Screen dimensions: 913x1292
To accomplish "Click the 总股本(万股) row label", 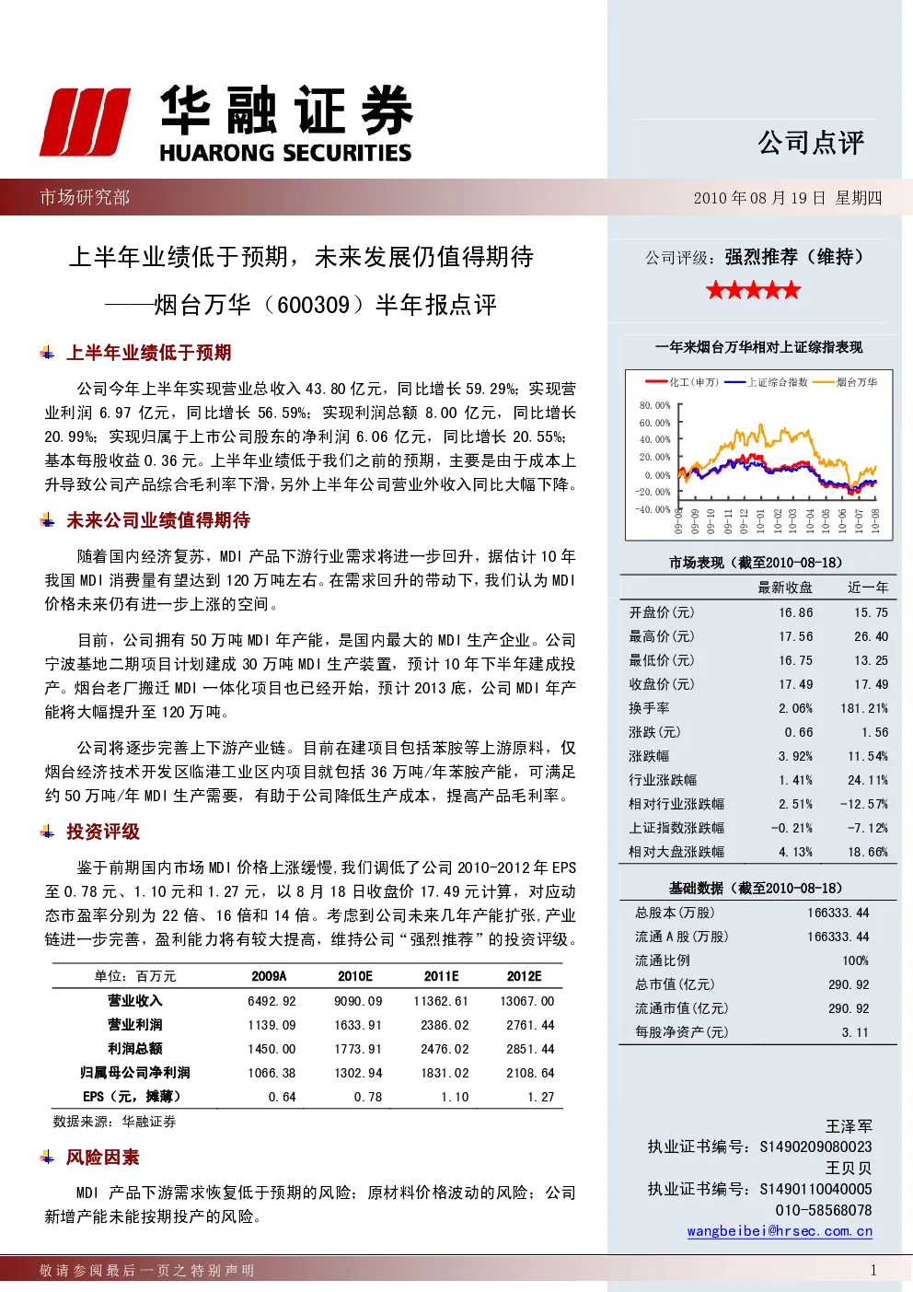I will pos(675,913).
